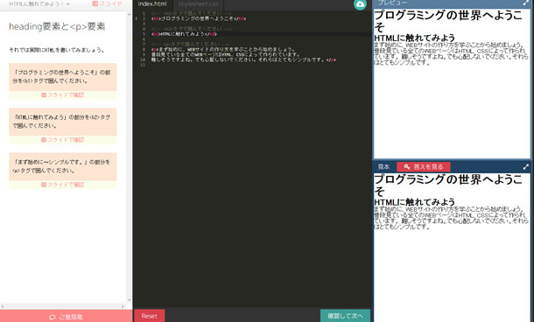Click the slide icon in the top-left header
This screenshot has height=322, width=534.
tap(95, 3)
